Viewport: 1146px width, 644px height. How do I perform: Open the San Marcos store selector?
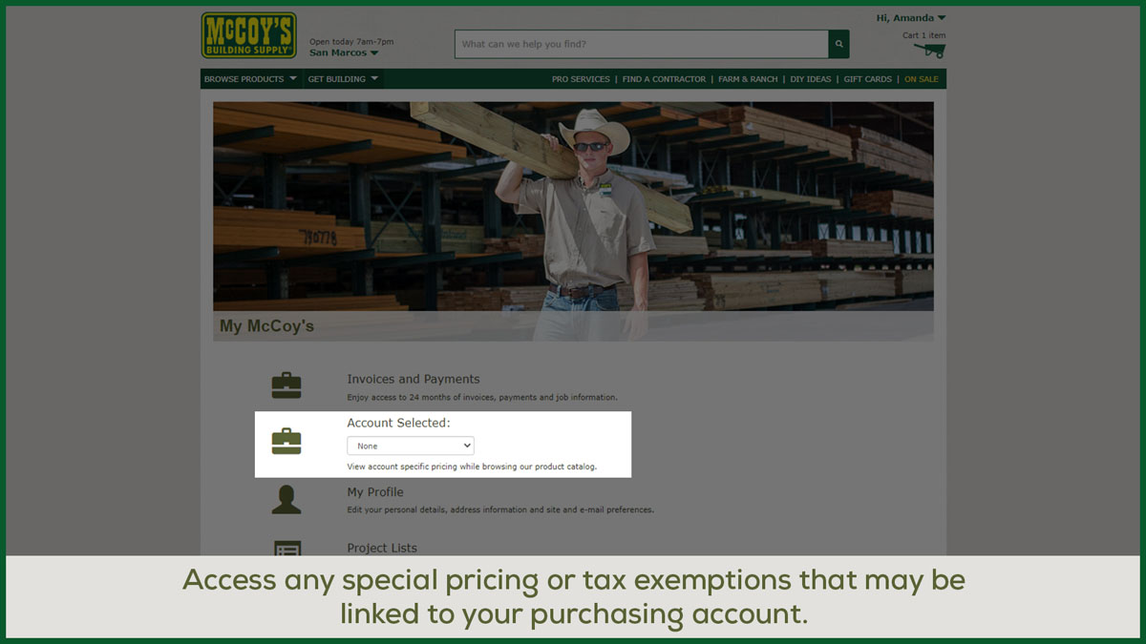coord(344,52)
